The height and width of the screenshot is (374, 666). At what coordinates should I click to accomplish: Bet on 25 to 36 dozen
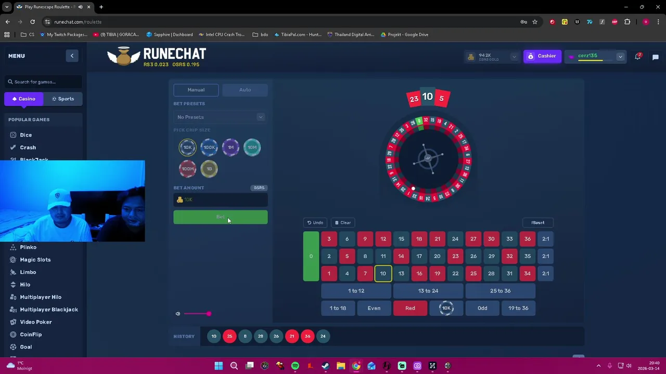pyautogui.click(x=500, y=291)
